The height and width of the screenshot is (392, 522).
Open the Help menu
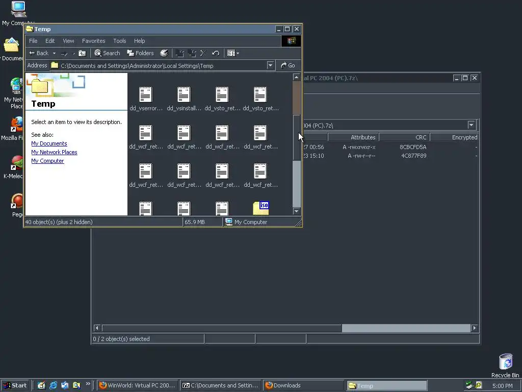point(140,41)
